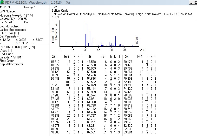Click the Int-f header in the middle table
Viewport: 197px width, 136px height.
tap(103, 57)
